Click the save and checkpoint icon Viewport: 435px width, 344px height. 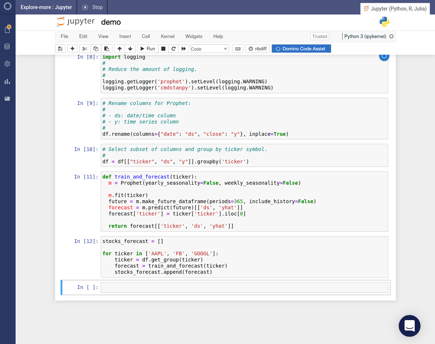[x=60, y=49]
